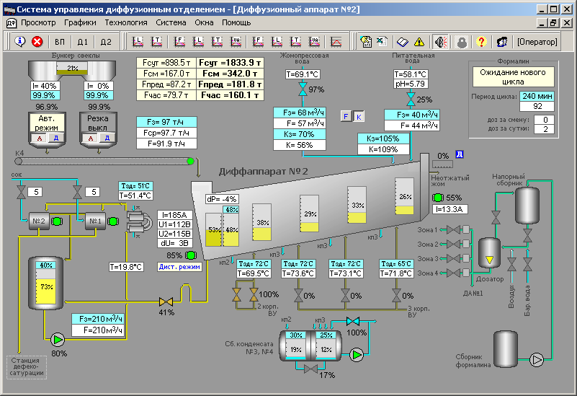577x396 pixels.
Task: Open the yellow warning alarms icon
Action: [419, 42]
